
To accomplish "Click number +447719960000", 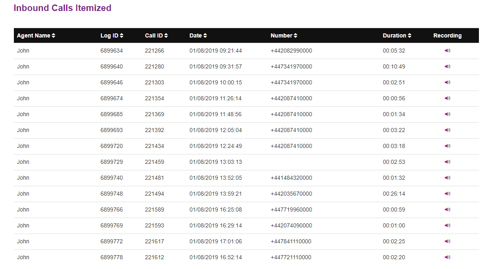I will coord(291,209).
